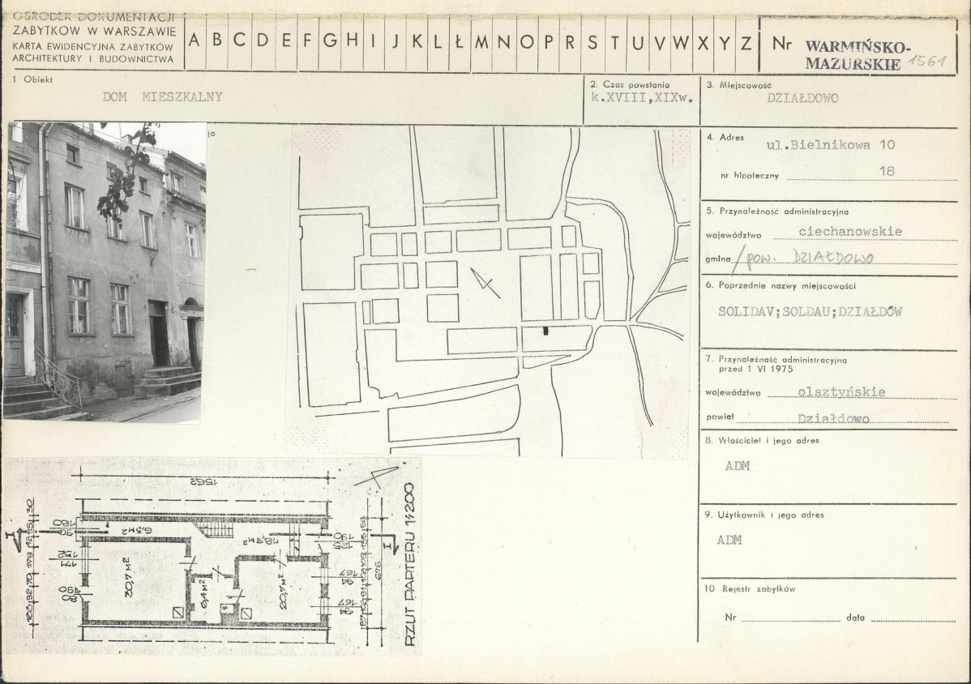Click the address ul.Bielnikowa 10

[x=831, y=145]
